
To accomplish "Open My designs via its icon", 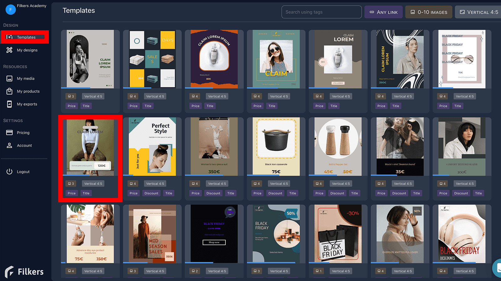I will pos(9,50).
